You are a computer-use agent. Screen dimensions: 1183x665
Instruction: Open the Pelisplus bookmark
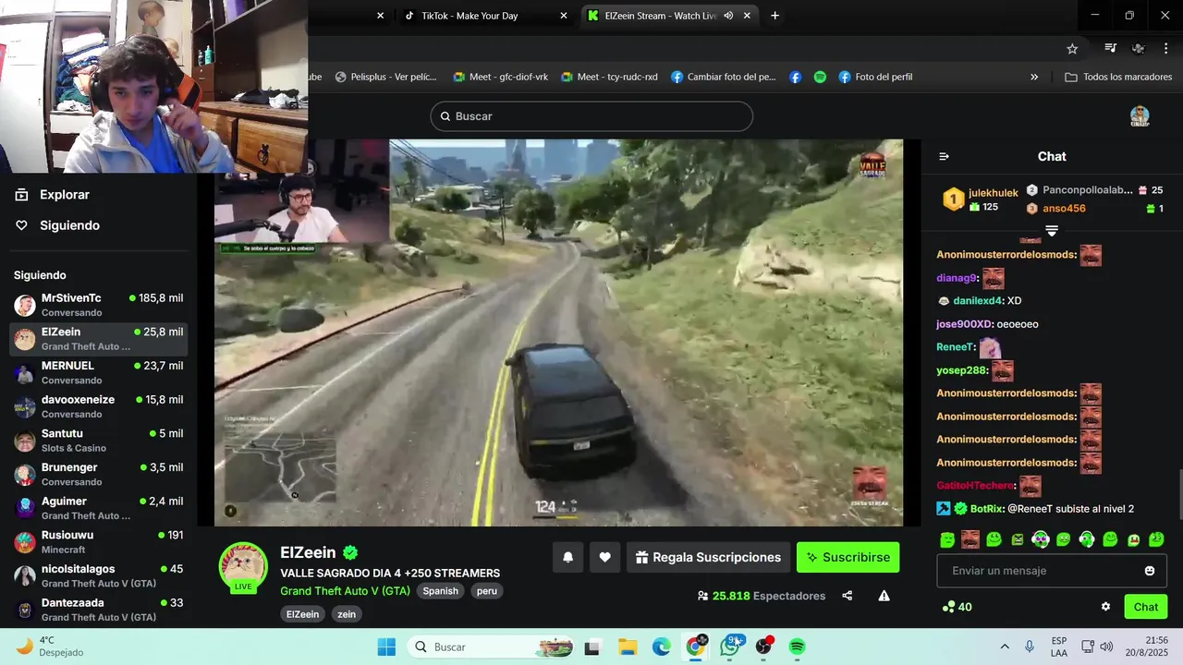pos(385,78)
